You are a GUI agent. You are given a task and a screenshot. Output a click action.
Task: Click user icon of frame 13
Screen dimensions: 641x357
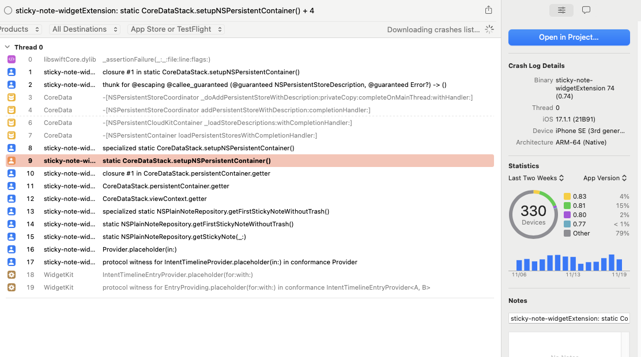(x=12, y=211)
